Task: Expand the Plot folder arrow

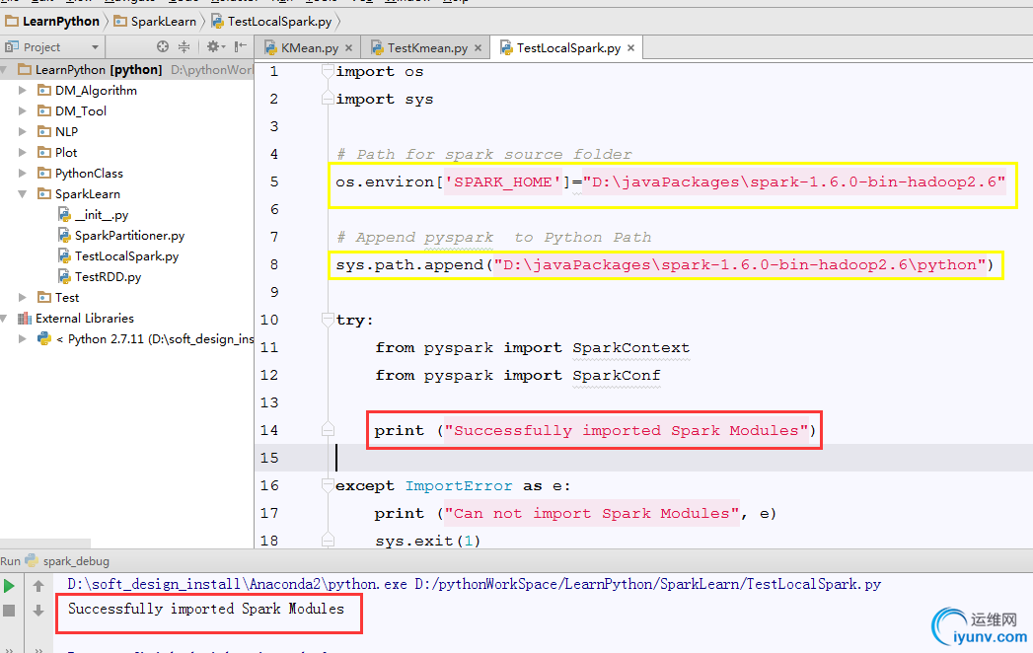Action: tap(23, 153)
